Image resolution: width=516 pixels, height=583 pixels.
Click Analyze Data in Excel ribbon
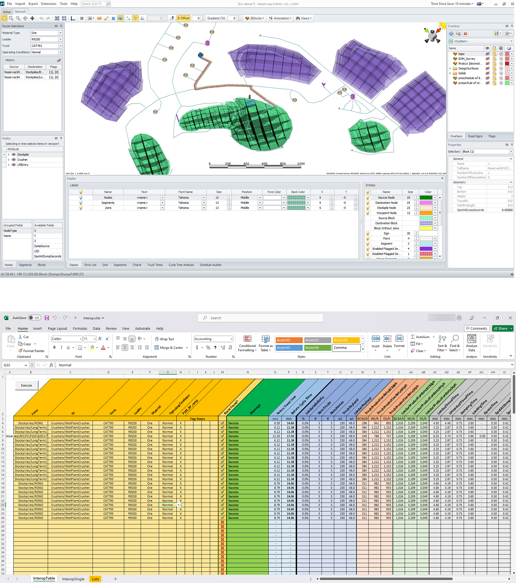pyautogui.click(x=472, y=344)
